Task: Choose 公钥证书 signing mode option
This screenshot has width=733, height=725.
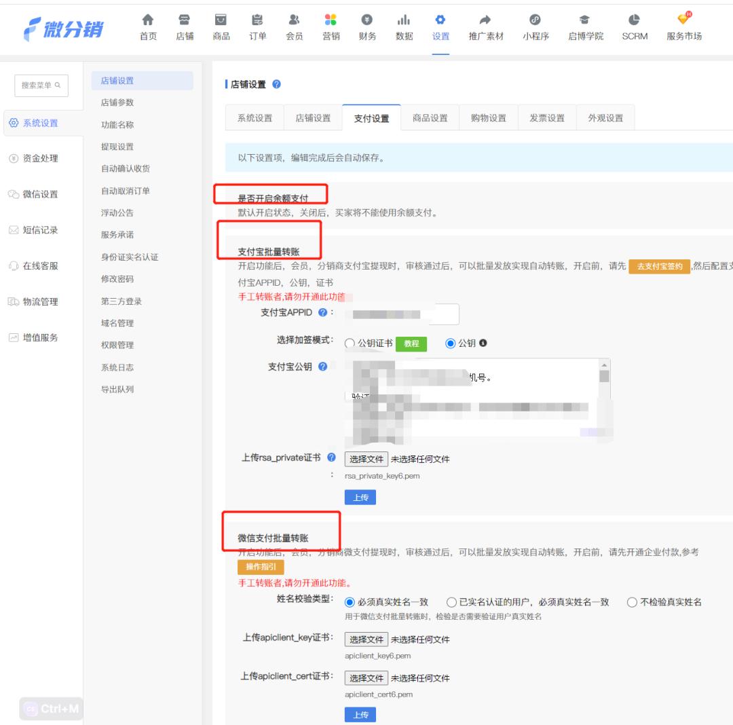Action: [350, 344]
